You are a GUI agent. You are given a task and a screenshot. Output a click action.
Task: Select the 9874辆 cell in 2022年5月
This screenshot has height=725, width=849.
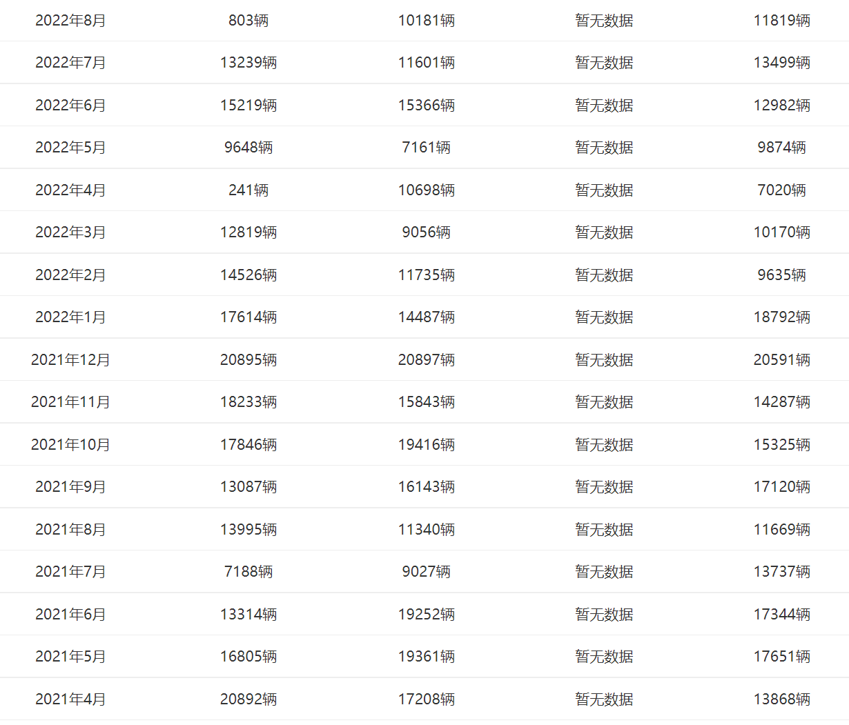781,148
